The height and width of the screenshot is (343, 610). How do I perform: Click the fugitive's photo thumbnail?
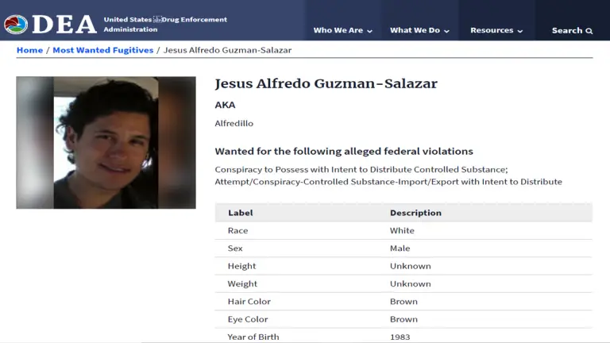click(x=106, y=142)
